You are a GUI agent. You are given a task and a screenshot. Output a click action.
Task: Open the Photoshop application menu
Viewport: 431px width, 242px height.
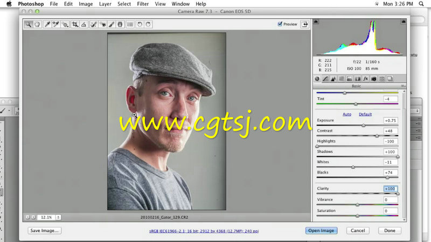pyautogui.click(x=31, y=4)
